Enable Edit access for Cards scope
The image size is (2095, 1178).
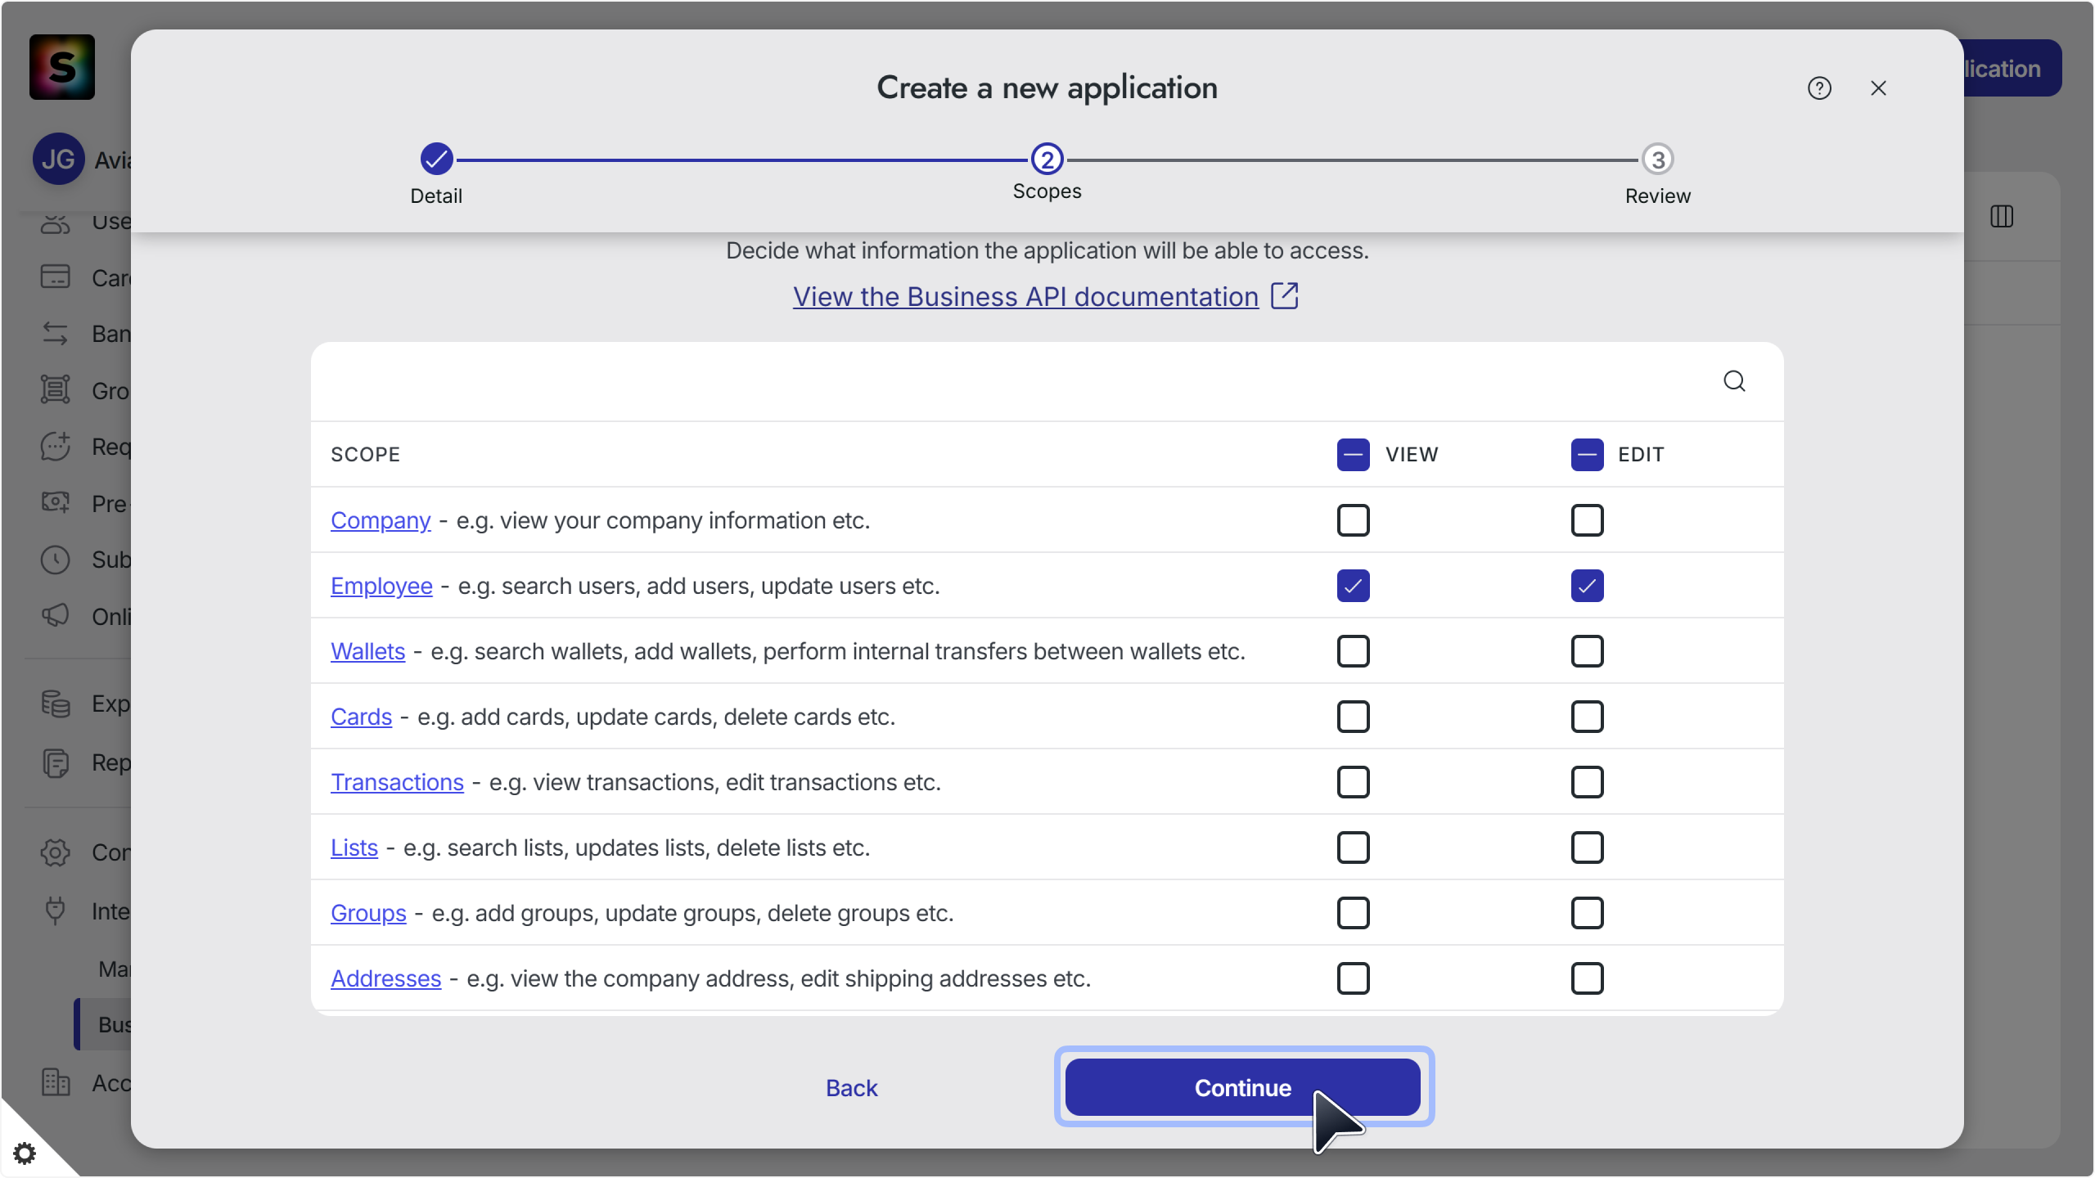click(x=1587, y=717)
